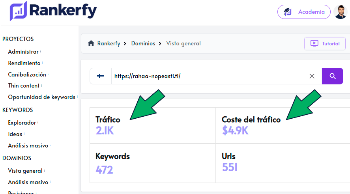Open the Tutorial video button
This screenshot has height=194, width=350.
pyautogui.click(x=325, y=43)
